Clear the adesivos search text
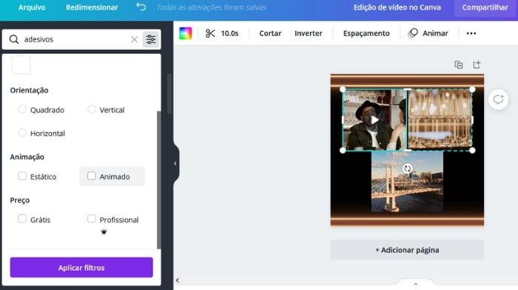The width and height of the screenshot is (518, 290). 134,40
